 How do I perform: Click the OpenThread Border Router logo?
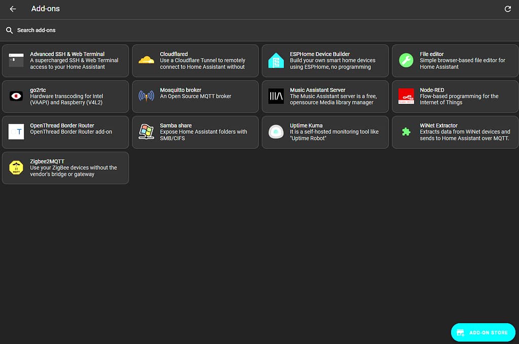coord(16,132)
